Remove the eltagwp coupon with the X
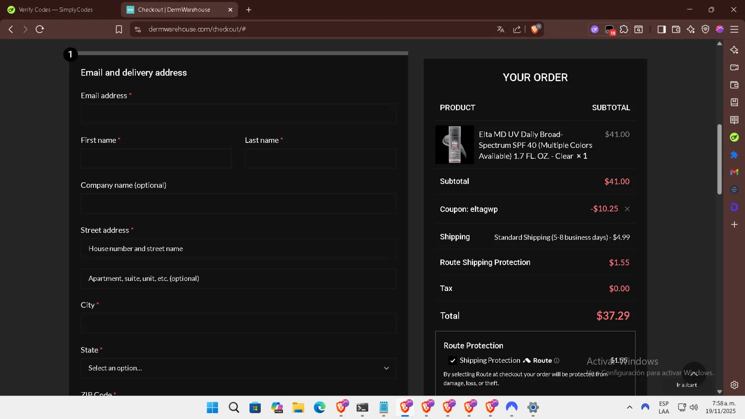This screenshot has width=745, height=419. 627,209
